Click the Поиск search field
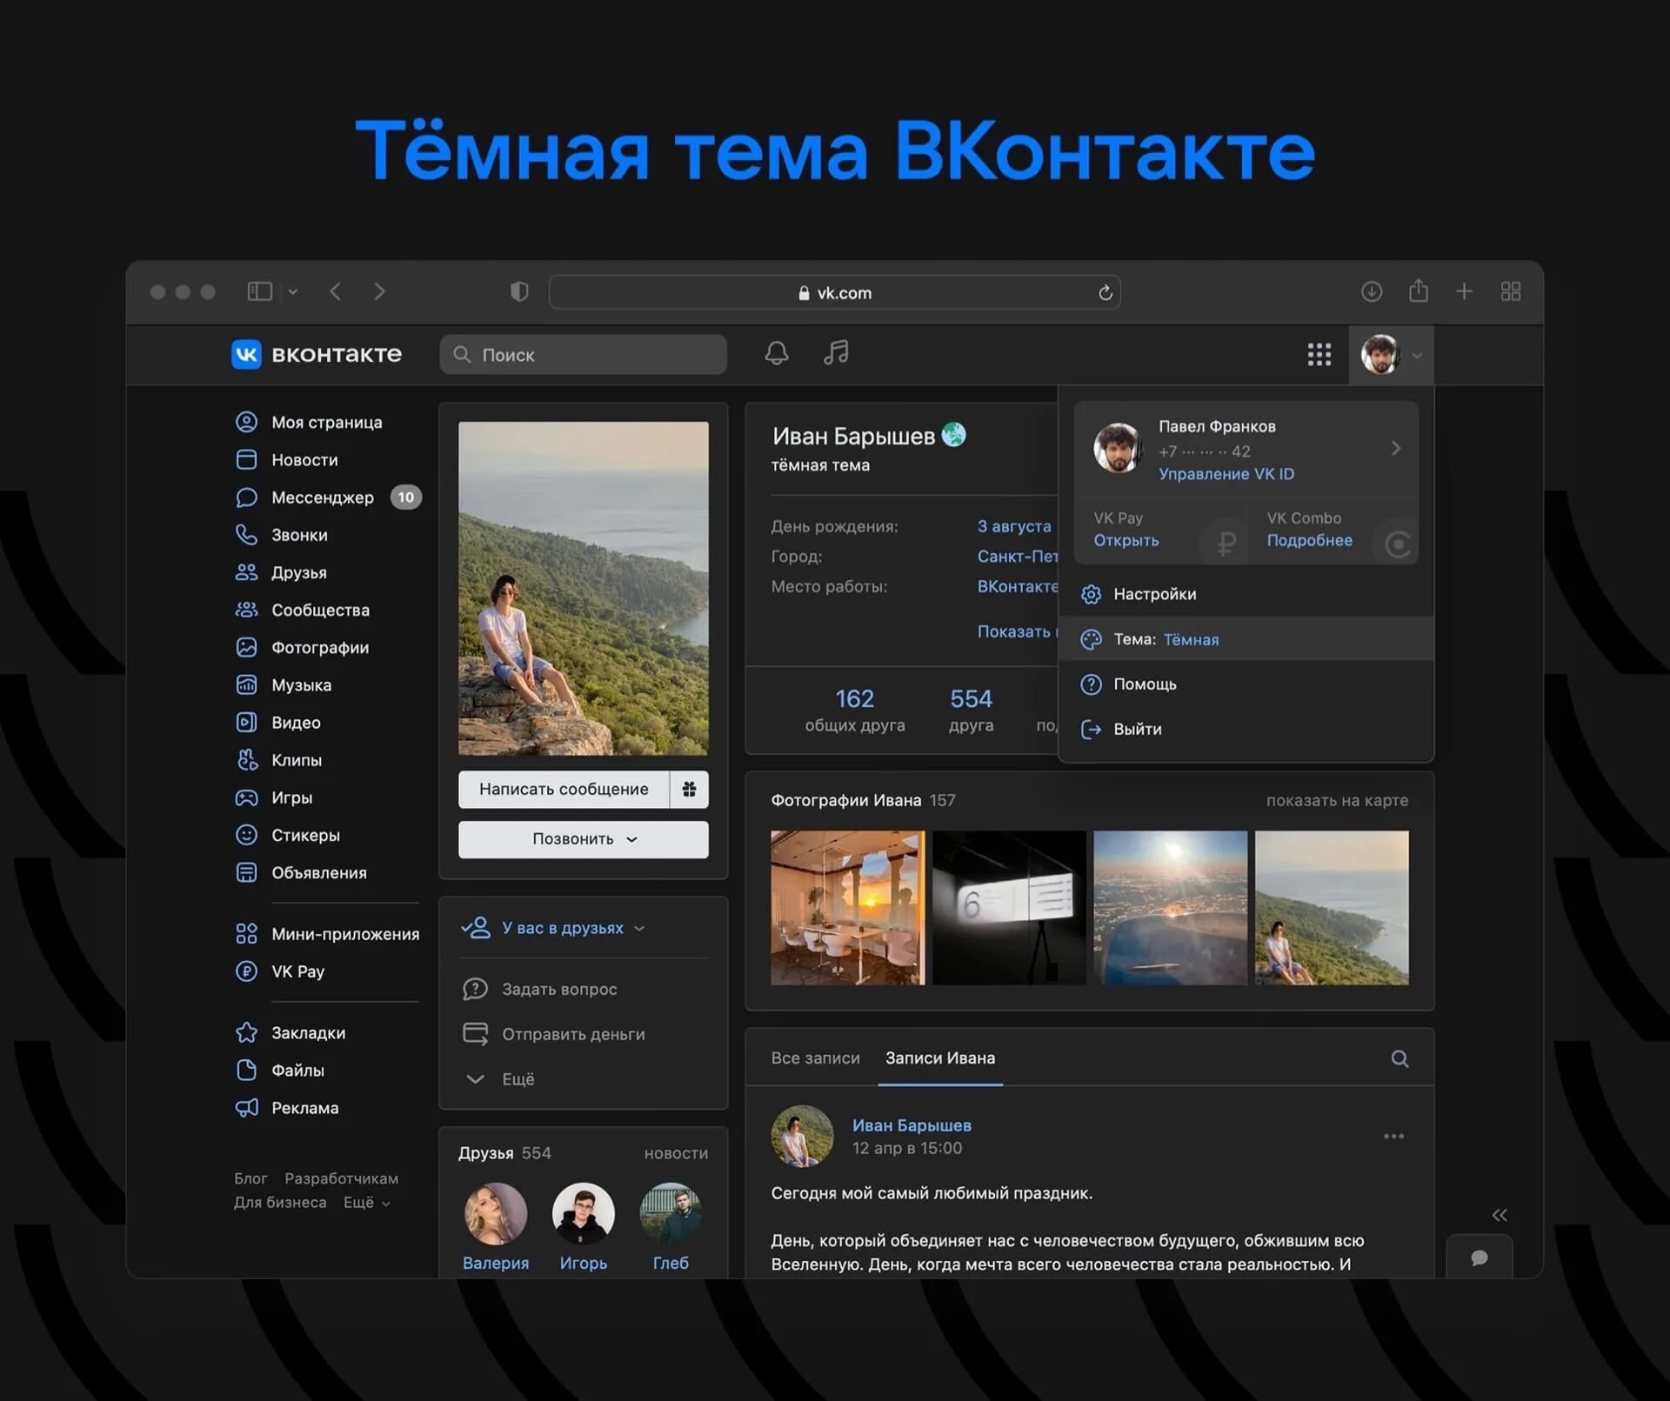 [x=583, y=355]
